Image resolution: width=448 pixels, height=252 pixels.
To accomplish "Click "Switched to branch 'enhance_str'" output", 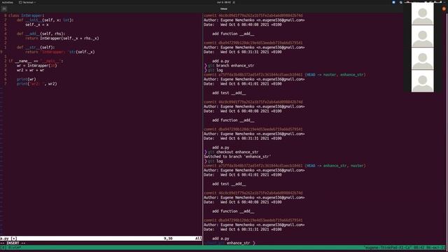I will (x=237, y=157).
